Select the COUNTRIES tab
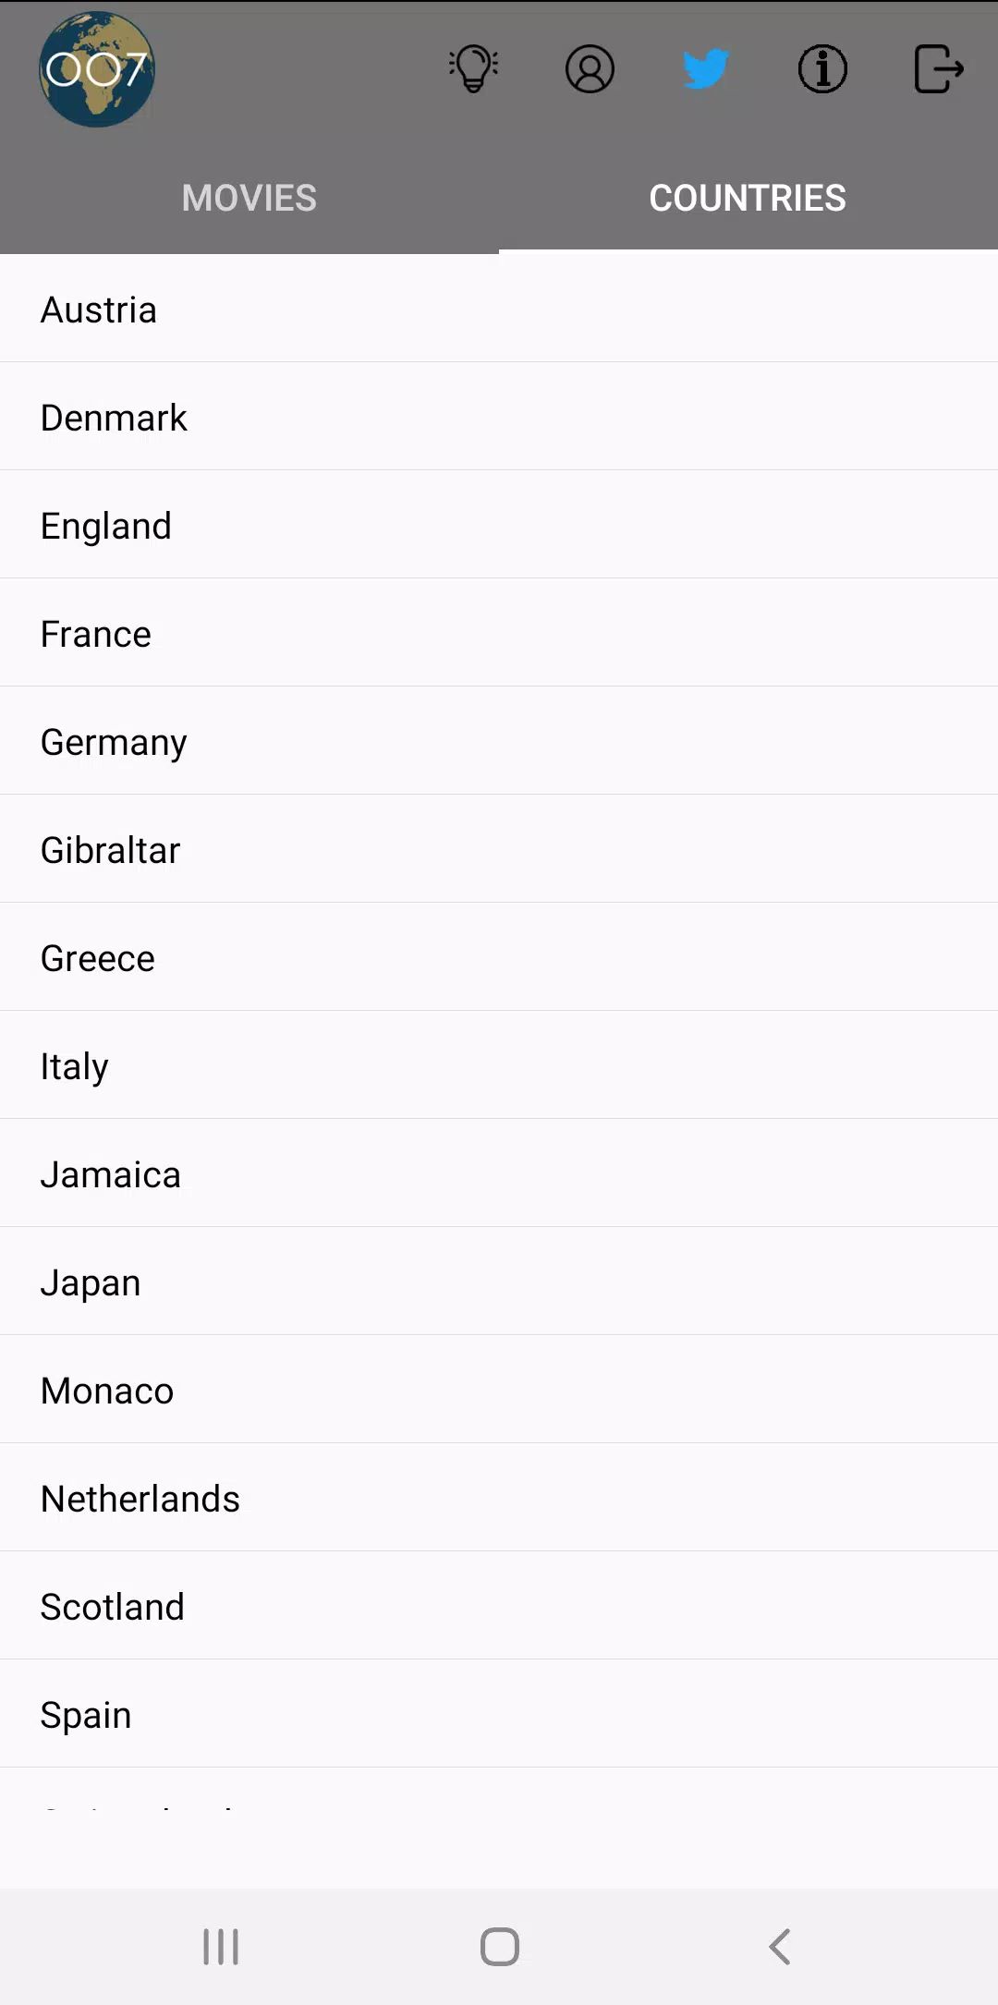This screenshot has width=998, height=2005. click(748, 198)
